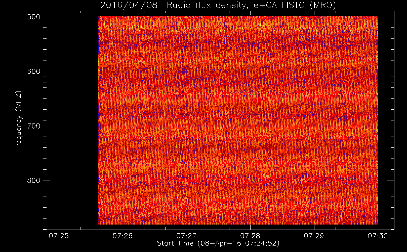The image size is (407, 252).
Task: Click the 'Frequency (MHZ)' axis label
Action: click(x=19, y=121)
